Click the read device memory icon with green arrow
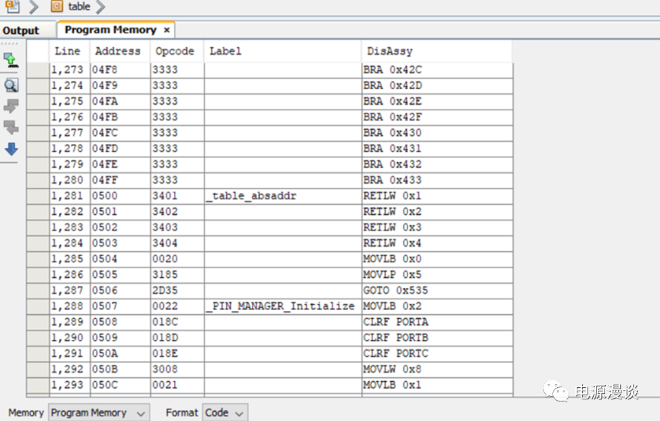This screenshot has height=421, width=660. [x=11, y=59]
